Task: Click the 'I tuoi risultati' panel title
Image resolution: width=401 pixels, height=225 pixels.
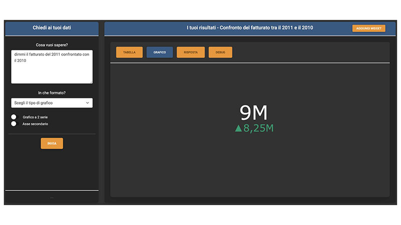Action: pos(250,27)
